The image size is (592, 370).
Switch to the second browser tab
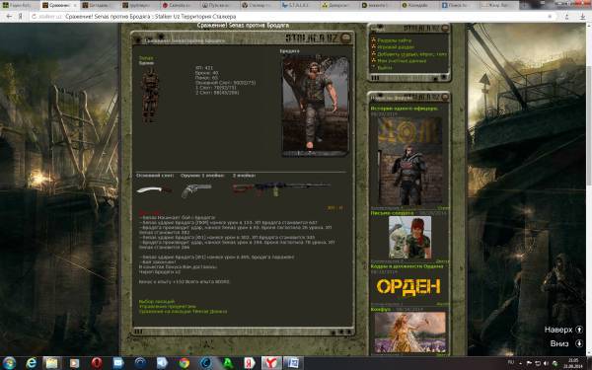[x=59, y=5]
